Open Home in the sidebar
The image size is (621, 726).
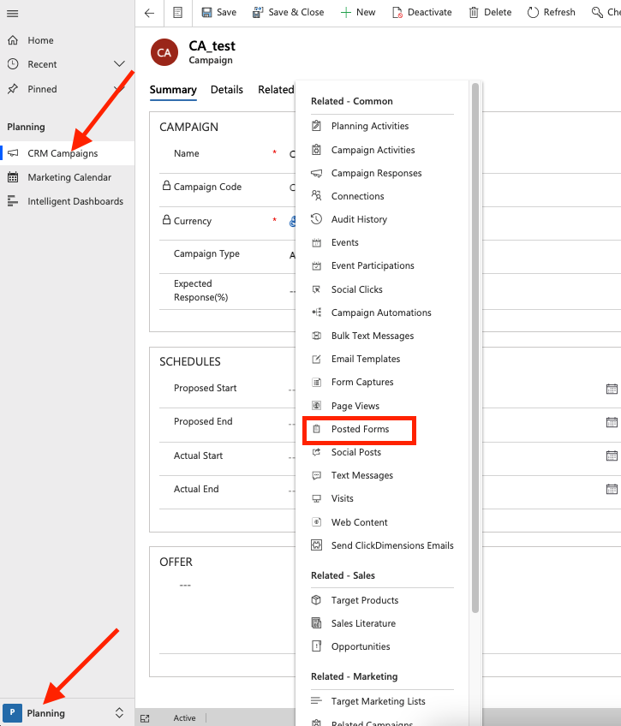[x=40, y=40]
